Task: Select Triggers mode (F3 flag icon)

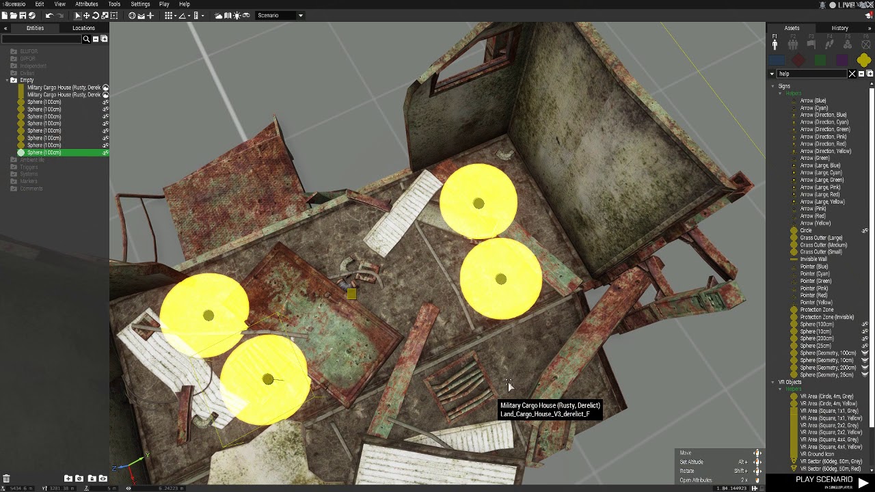Action: tap(811, 44)
